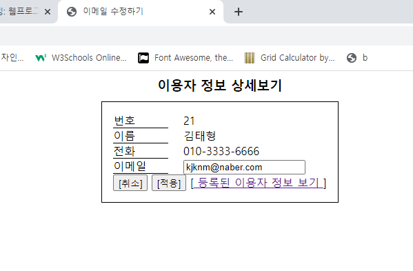Image resolution: width=413 pixels, height=271 pixels.
Task: Click the 이메일 label
Action: tap(130, 166)
